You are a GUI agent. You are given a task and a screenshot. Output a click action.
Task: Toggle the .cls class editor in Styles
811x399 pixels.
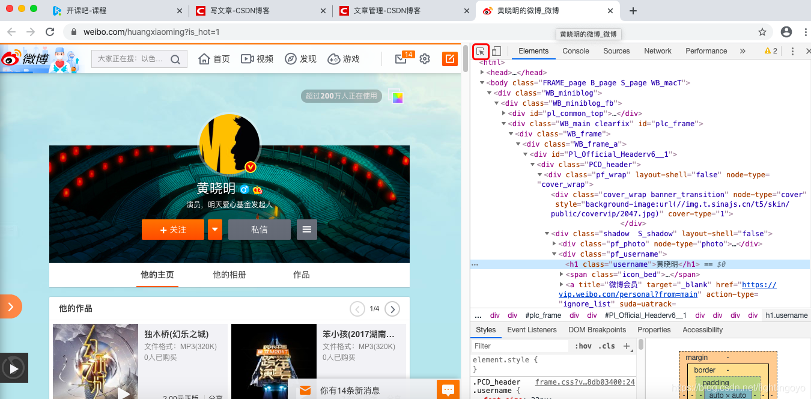(604, 346)
